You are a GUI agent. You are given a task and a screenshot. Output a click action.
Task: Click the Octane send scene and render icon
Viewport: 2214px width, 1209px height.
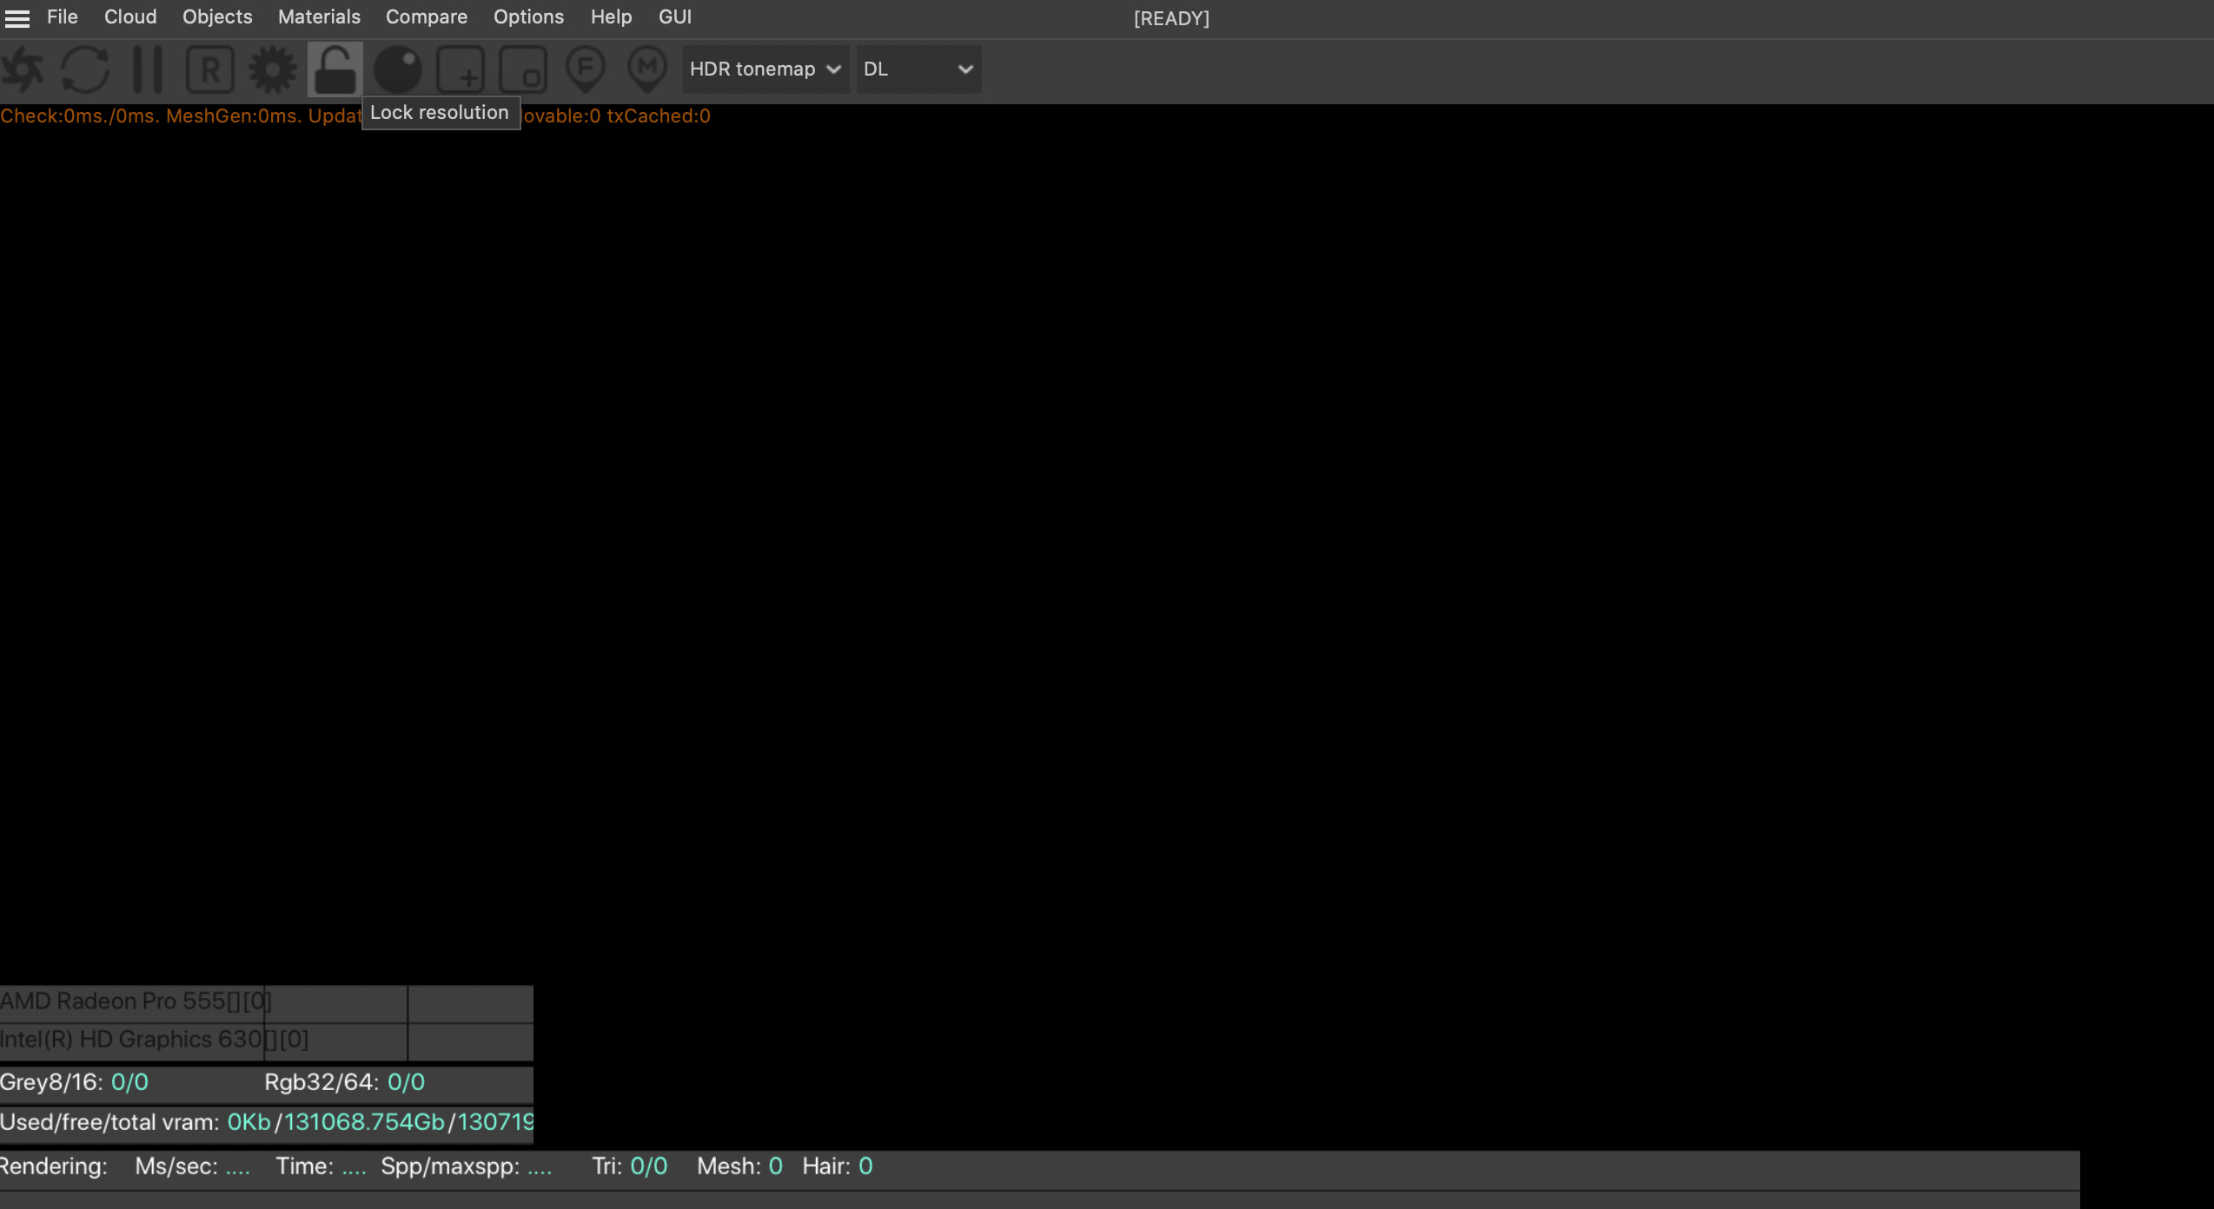click(x=23, y=69)
